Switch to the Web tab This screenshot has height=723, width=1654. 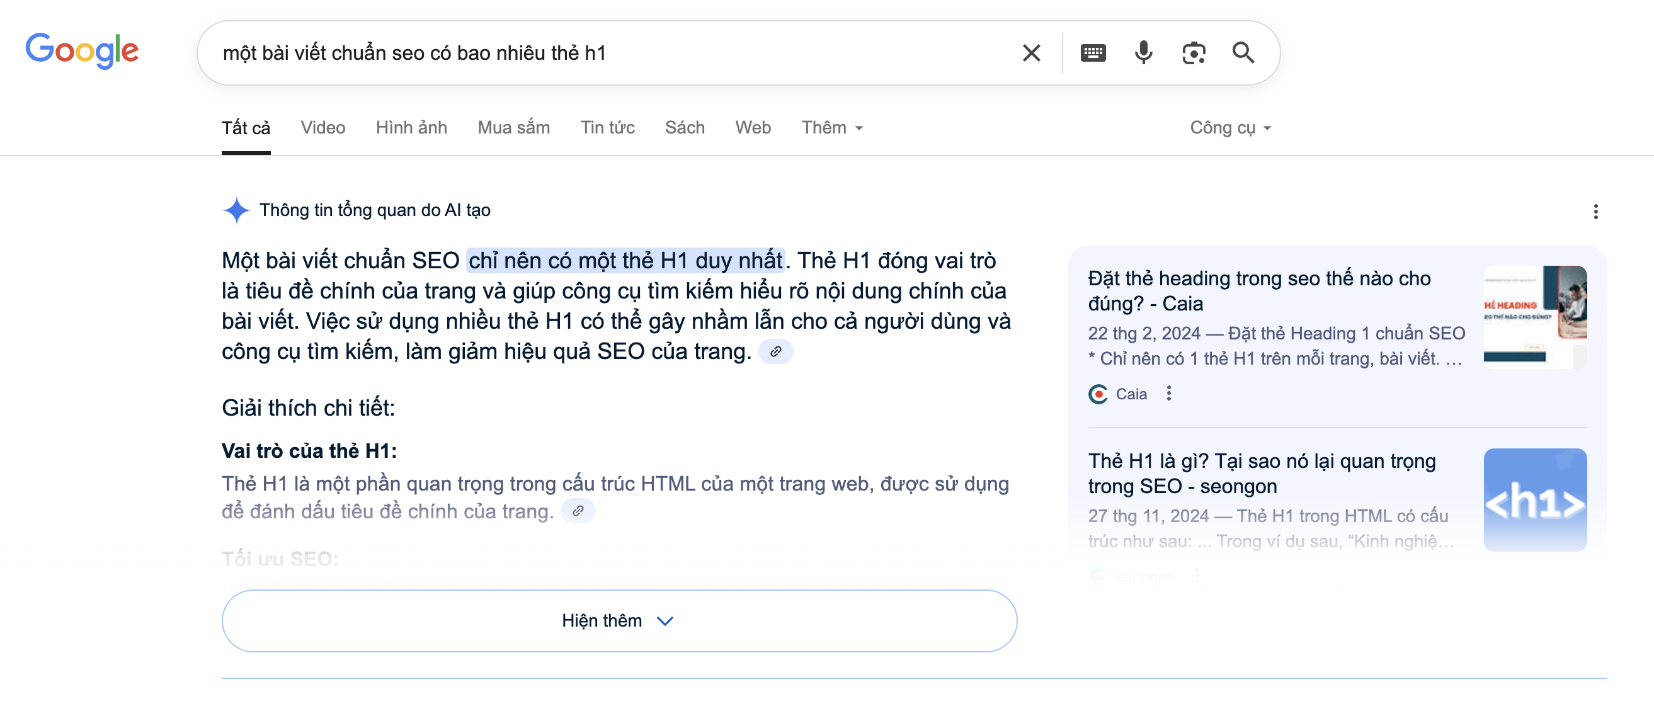(x=753, y=128)
